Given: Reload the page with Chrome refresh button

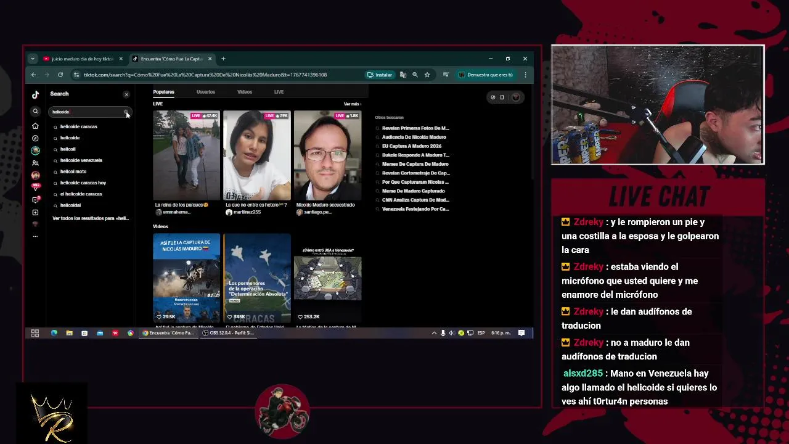Looking at the screenshot, I should [x=60, y=75].
